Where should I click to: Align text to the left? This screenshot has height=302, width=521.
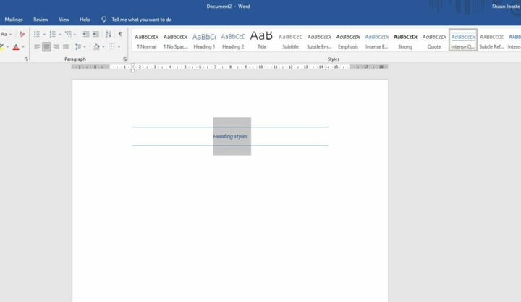point(36,47)
